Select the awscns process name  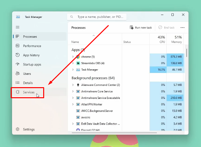(x=86, y=117)
